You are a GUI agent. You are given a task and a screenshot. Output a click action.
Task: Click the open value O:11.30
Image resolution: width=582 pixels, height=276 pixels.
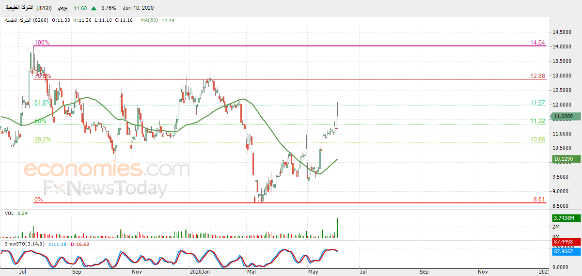pos(61,20)
